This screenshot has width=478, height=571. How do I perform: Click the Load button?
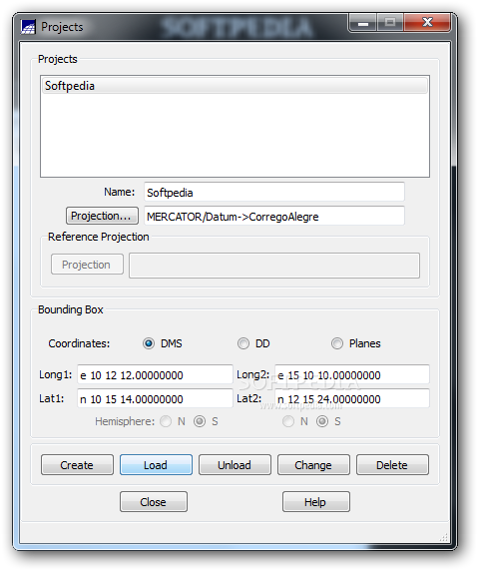coord(156,464)
